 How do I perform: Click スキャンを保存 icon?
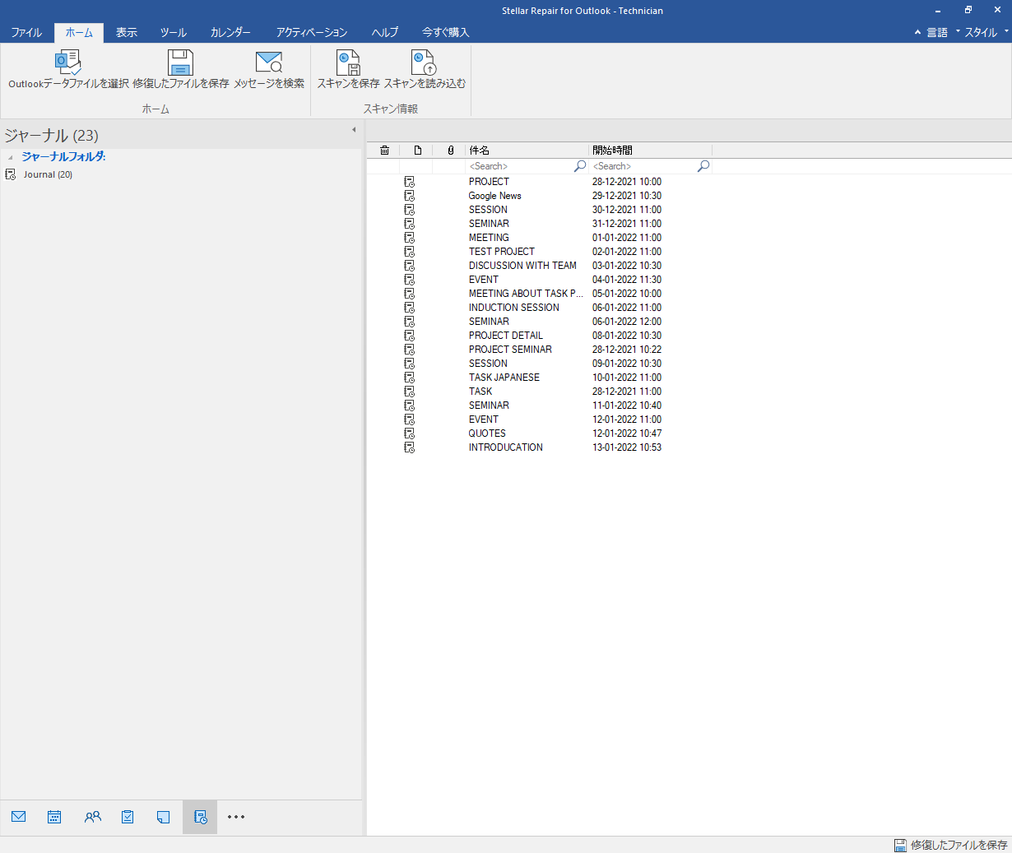348,63
